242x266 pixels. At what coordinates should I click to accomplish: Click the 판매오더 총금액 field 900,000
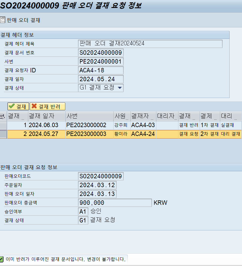[115, 203]
